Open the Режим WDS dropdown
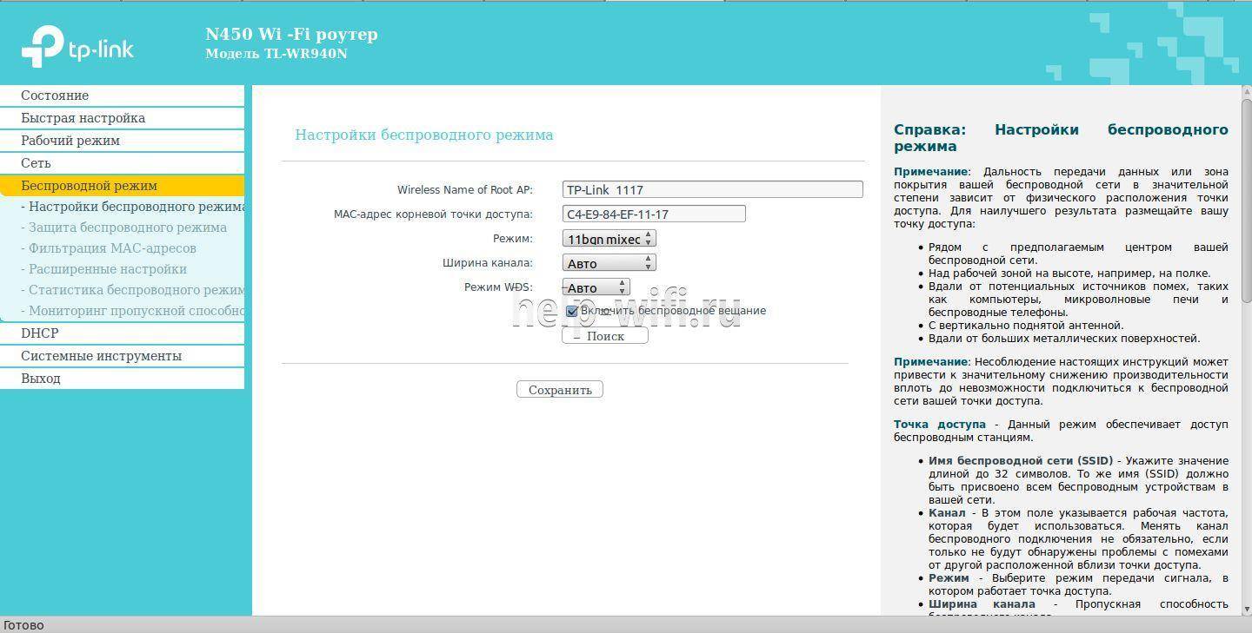The height and width of the screenshot is (633, 1252). 596,287
